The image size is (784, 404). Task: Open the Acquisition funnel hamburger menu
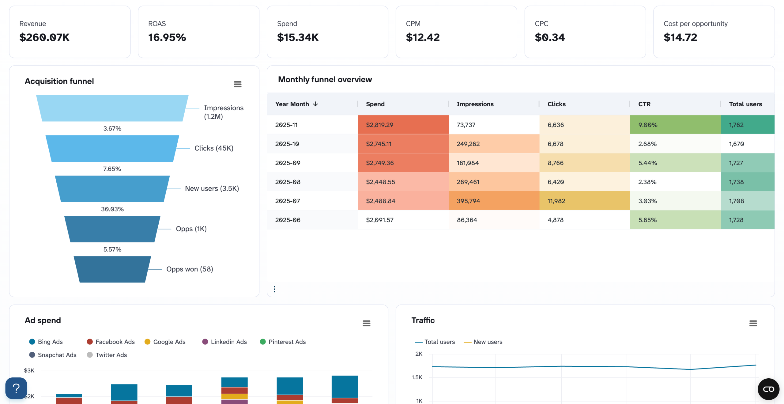tap(238, 84)
